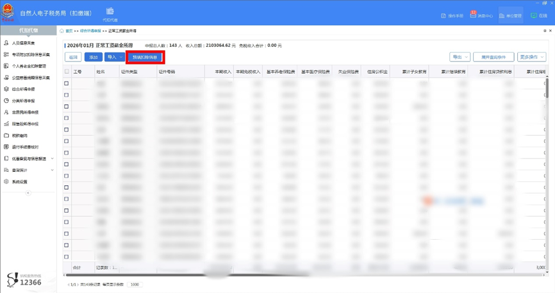Expand 优惠备案与信息报送 in the sidebar
555x293 pixels.
(29, 158)
